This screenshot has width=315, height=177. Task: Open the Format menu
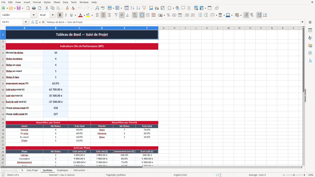tap(37, 2)
